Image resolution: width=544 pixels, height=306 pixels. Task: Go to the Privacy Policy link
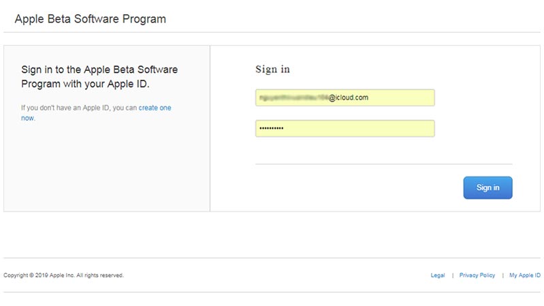point(477,275)
